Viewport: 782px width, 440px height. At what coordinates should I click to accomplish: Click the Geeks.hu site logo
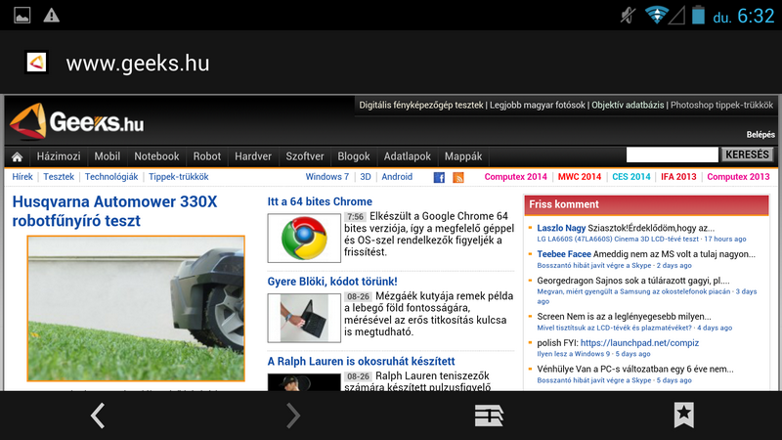pos(76,123)
